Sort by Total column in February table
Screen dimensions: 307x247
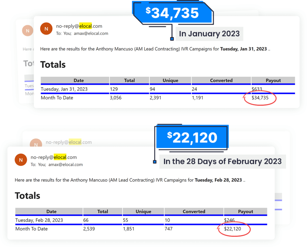point(103,212)
